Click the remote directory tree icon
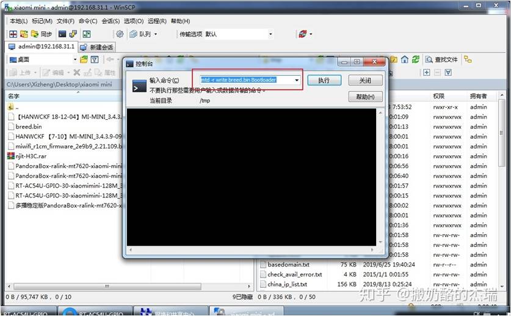 tap(468, 59)
